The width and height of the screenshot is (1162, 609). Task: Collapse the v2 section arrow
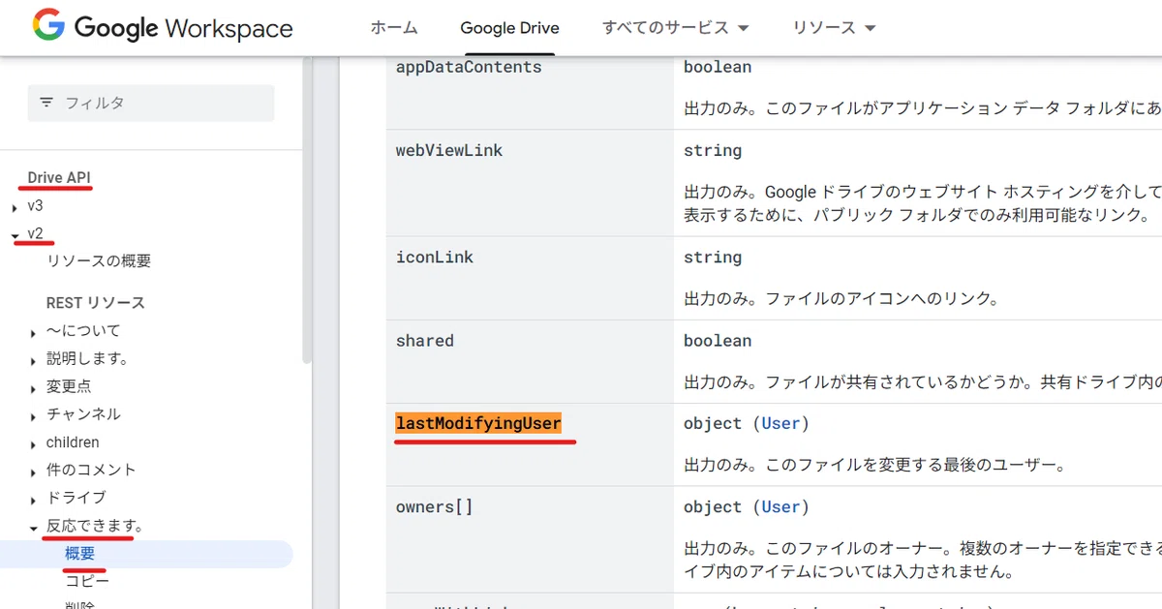pyautogui.click(x=15, y=235)
